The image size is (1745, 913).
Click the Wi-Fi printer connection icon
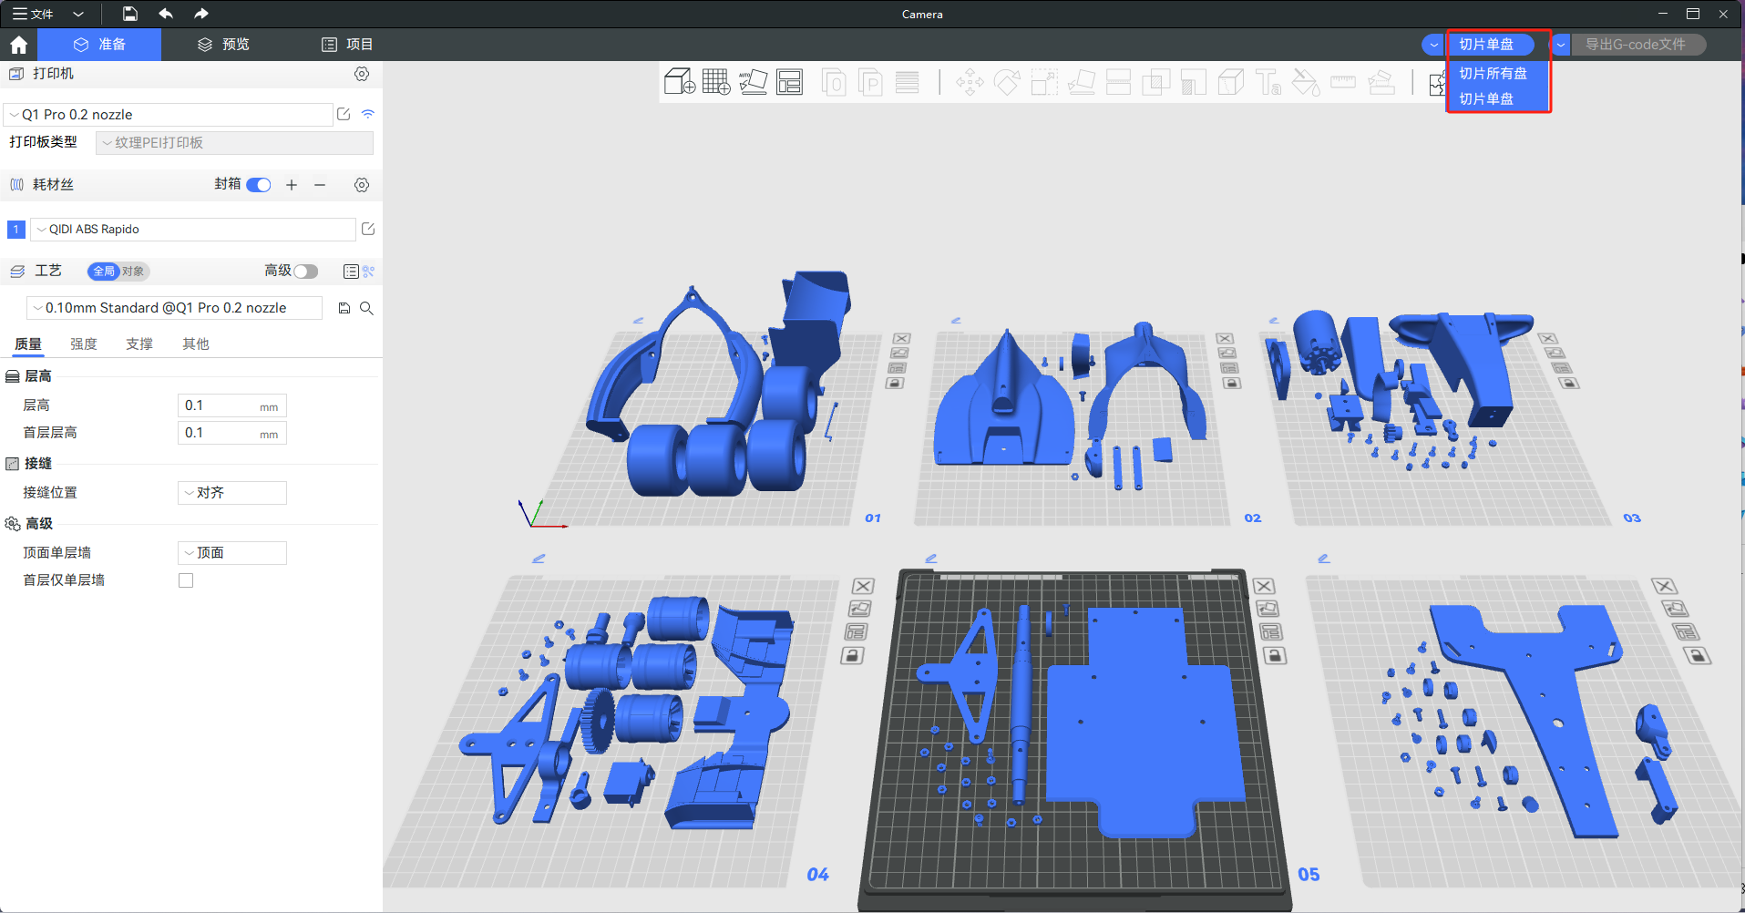(x=368, y=114)
